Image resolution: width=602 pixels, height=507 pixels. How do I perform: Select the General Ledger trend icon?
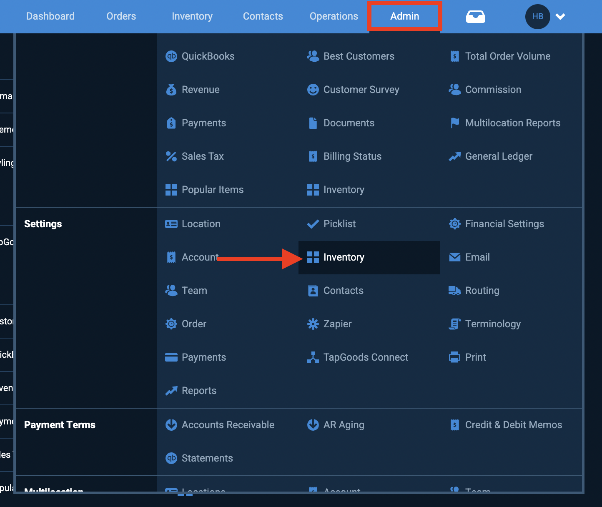[455, 156]
